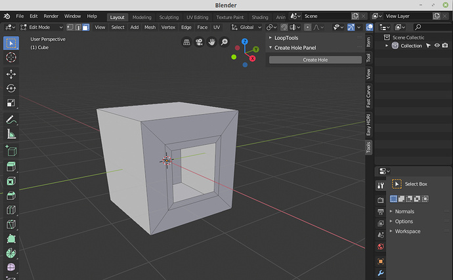The width and height of the screenshot is (453, 280).
Task: Open the Output properties tab
Action: pyautogui.click(x=381, y=212)
